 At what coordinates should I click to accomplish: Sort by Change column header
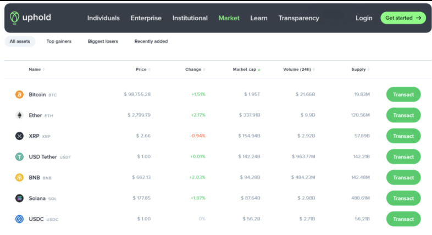coord(194,70)
